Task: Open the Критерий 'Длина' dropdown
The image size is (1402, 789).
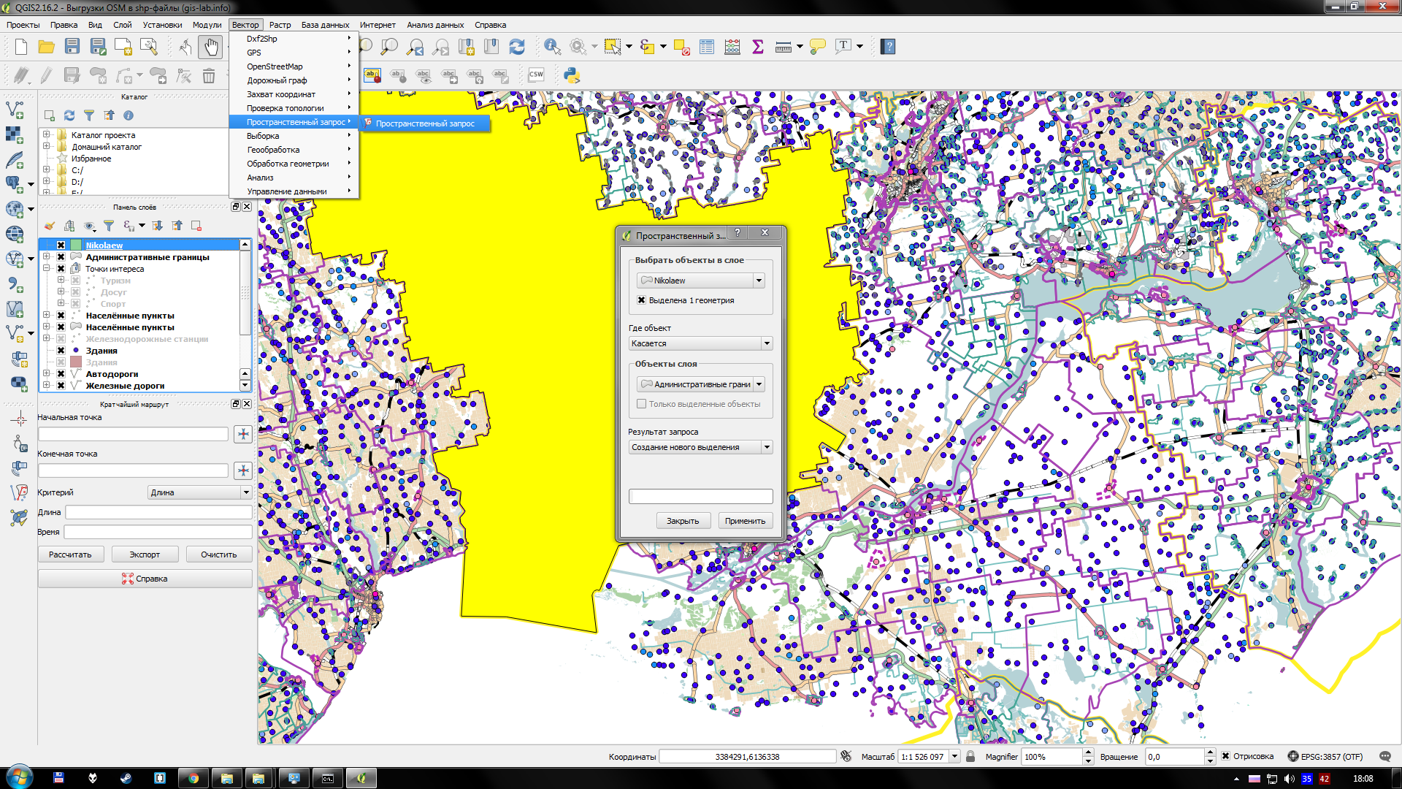Action: (246, 492)
